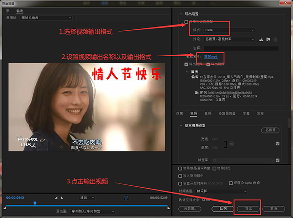Open the 音频 tab
The image size is (293, 218).
[x=208, y=113]
